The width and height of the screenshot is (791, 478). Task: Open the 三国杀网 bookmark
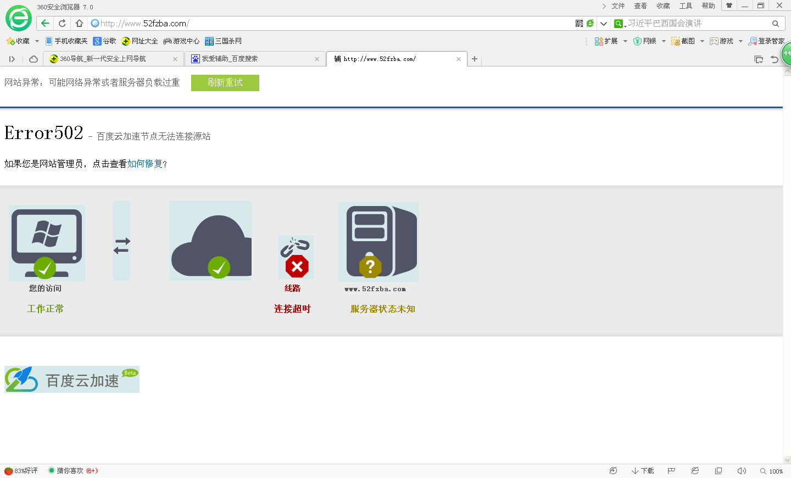(x=223, y=41)
